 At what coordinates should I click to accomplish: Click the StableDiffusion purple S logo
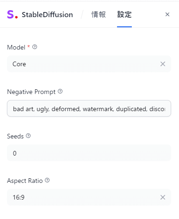(x=12, y=15)
